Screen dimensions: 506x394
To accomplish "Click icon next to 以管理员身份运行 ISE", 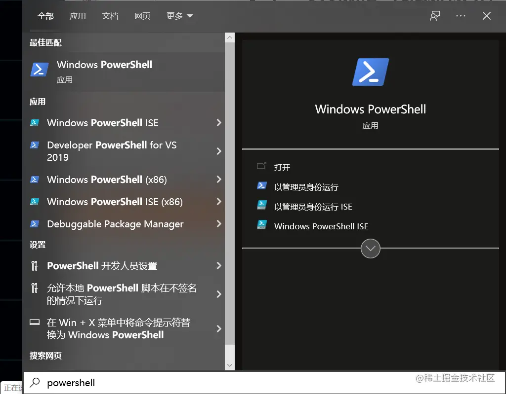I will (262, 205).
